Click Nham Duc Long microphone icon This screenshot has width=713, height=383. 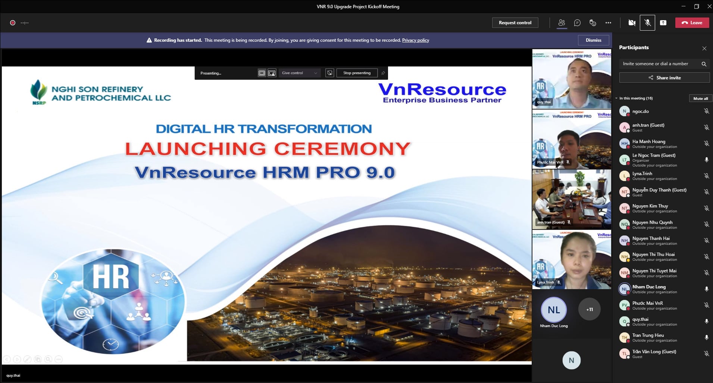706,289
